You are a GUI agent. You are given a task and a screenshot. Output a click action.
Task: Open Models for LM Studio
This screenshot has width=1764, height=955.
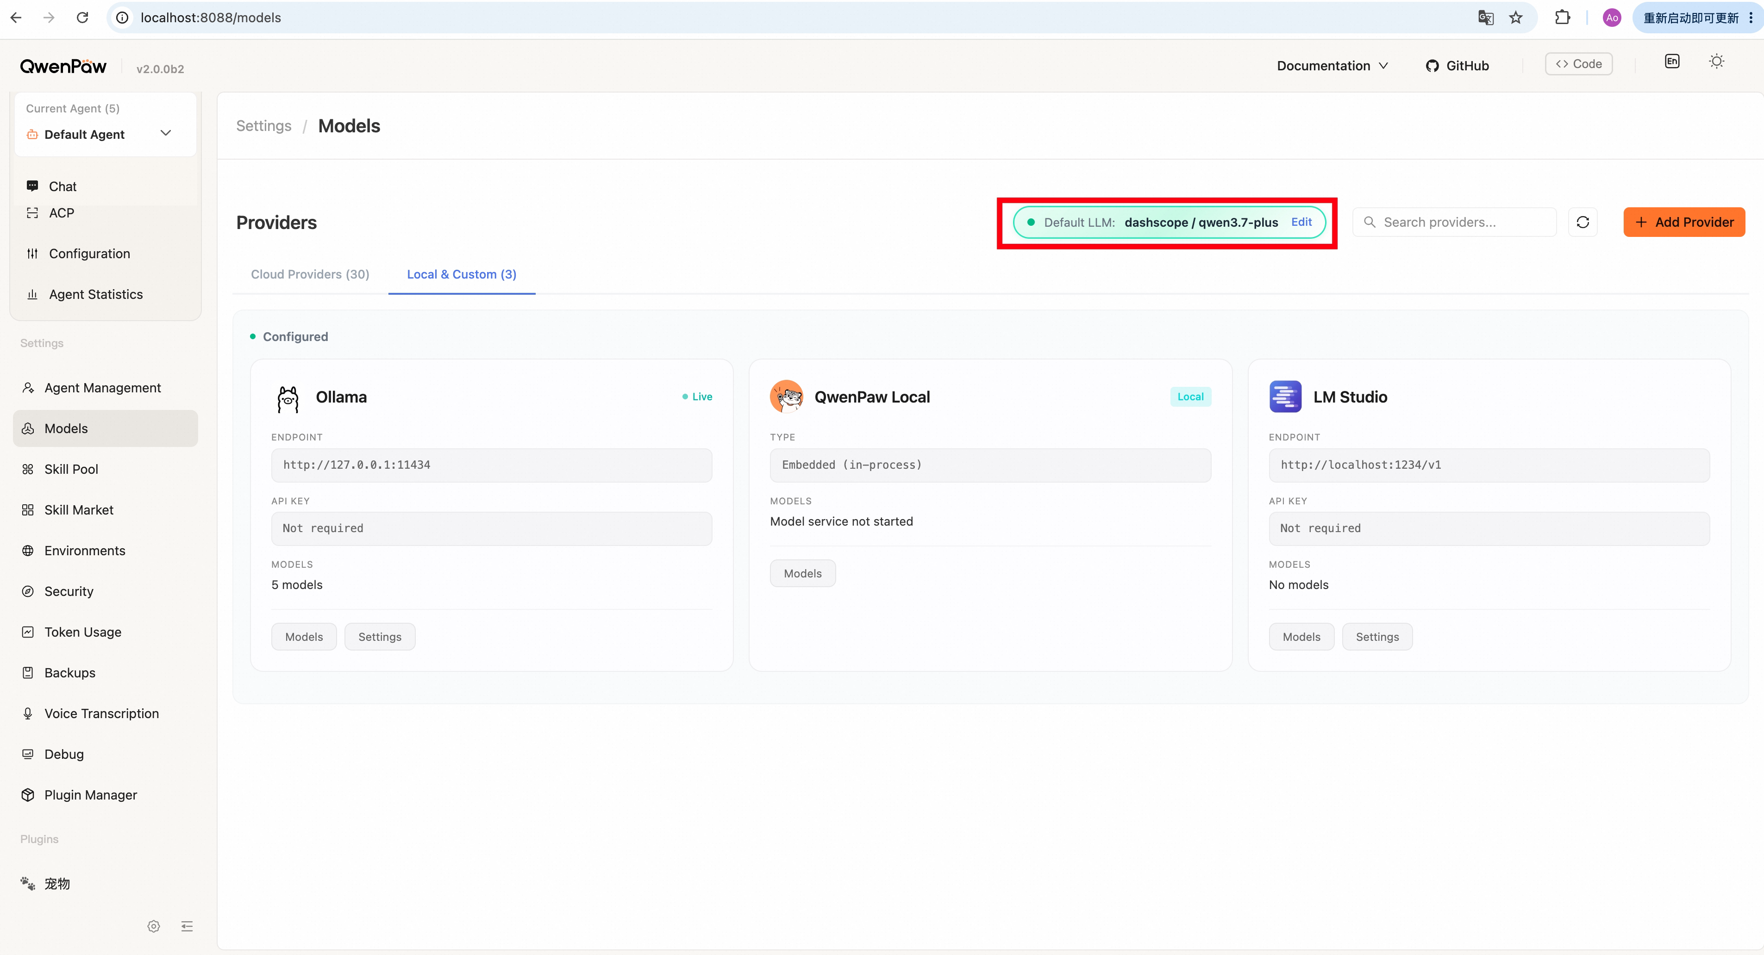pos(1301,637)
